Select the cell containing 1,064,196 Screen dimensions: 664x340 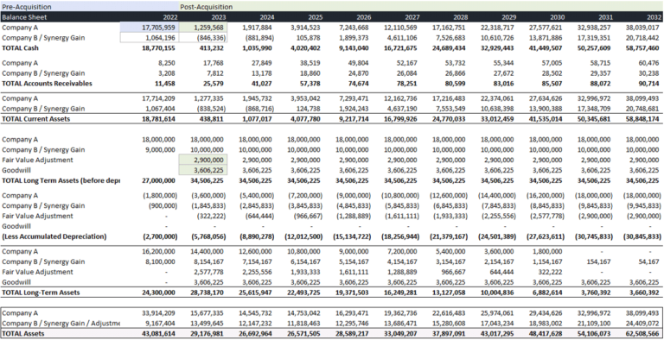pos(150,38)
